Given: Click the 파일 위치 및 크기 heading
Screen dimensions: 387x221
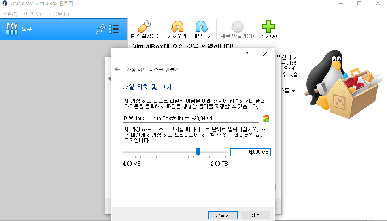Looking at the screenshot, I should click(147, 87).
